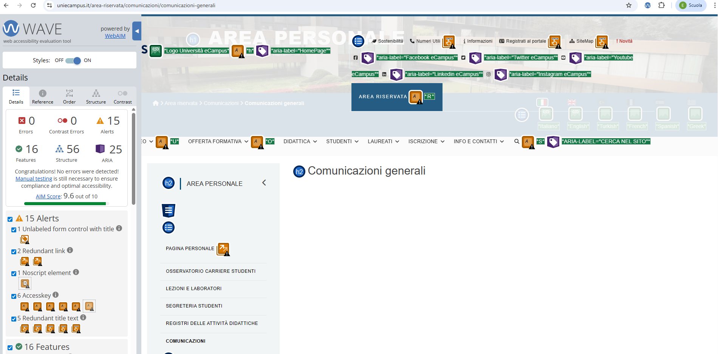The height and width of the screenshot is (354, 718).
Task: Collapse the Area Personale side menu chevron
Action: (x=264, y=183)
